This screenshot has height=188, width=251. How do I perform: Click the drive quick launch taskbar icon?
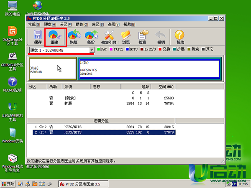point(49,184)
